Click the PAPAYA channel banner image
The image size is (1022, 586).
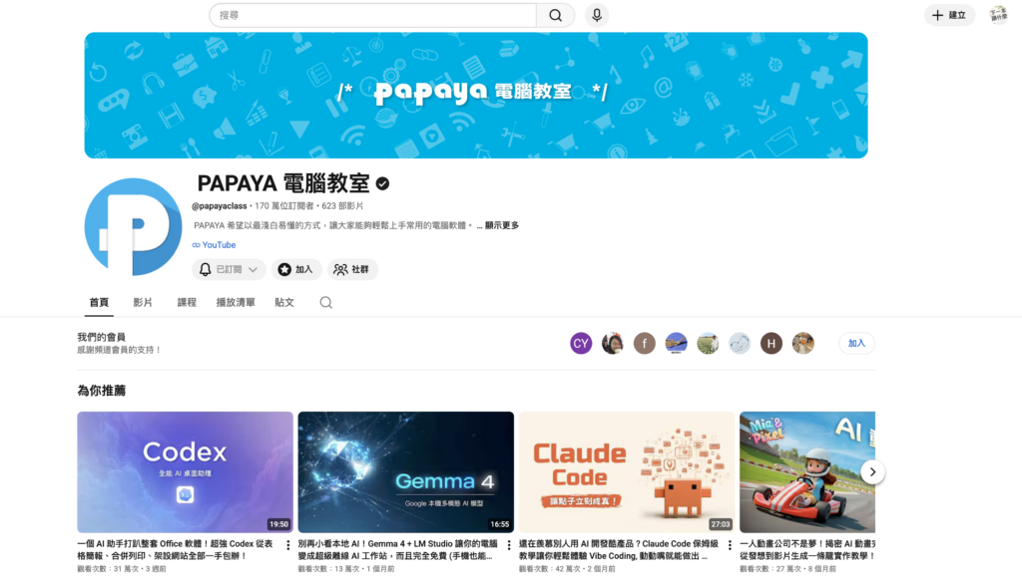point(476,95)
